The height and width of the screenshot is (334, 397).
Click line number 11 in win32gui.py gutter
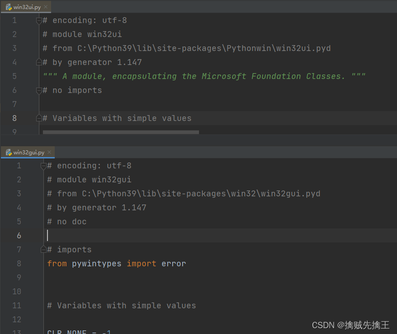(17, 306)
